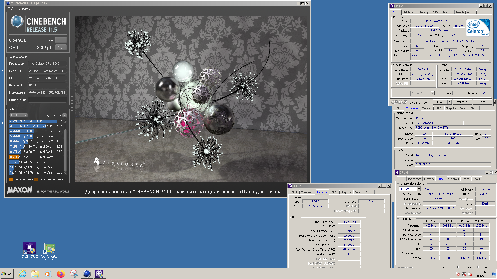The width and height of the screenshot is (497, 279).
Task: Open Slot #2 memory slot dropdown
Action: pos(419,189)
